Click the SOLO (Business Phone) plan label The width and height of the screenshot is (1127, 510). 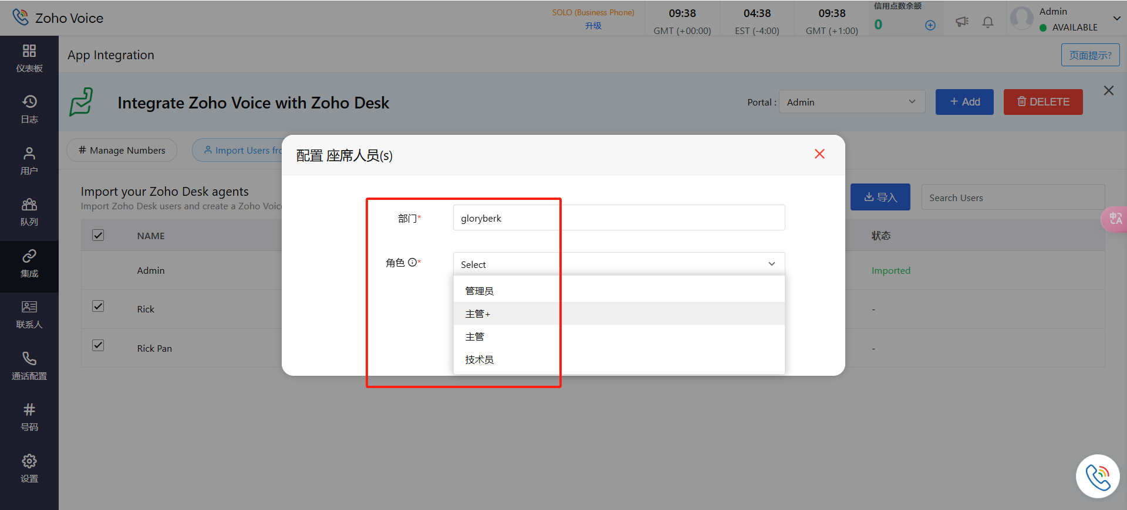[593, 12]
